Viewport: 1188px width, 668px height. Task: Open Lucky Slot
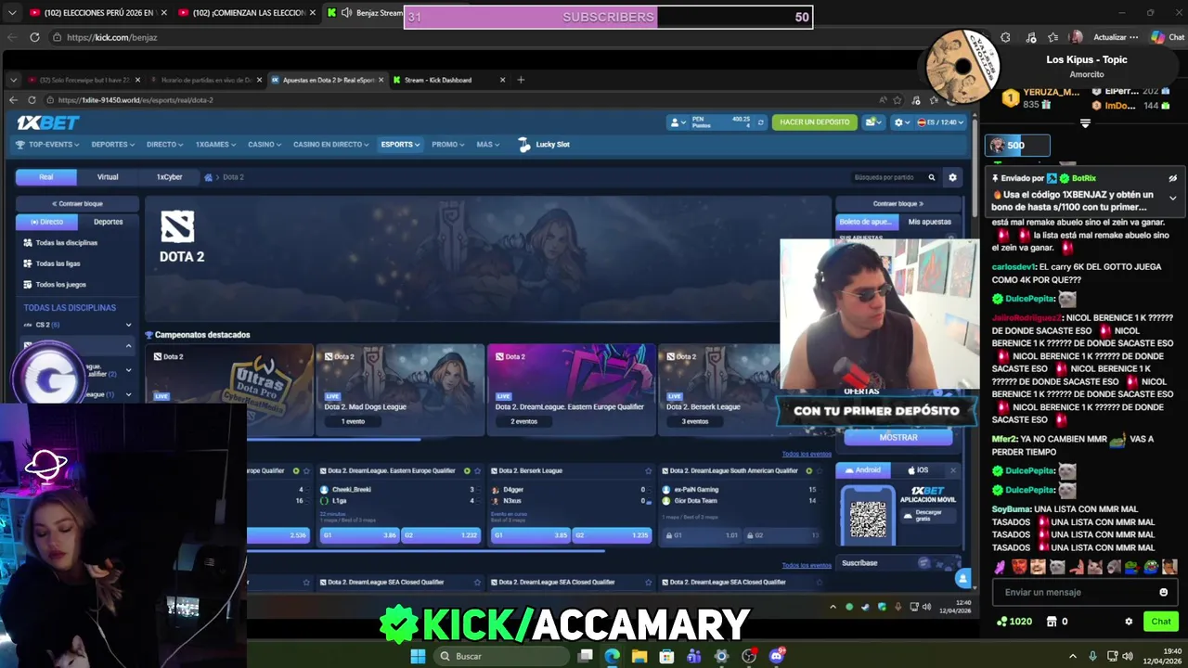[544, 145]
